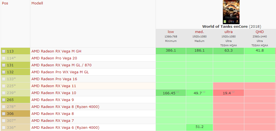Viewport: 276px width, 131px height.
Task: Sort by the Modell column header
Action: pyautogui.click(x=37, y=3)
